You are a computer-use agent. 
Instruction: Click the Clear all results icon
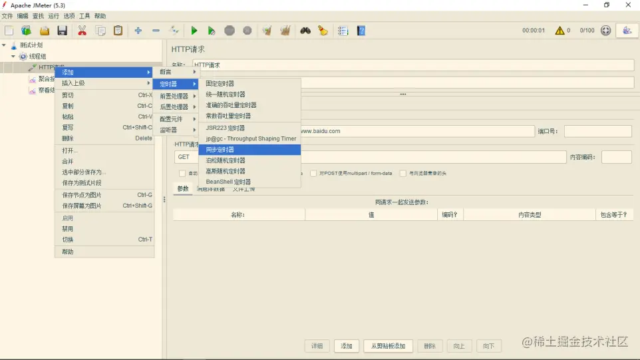(285, 31)
